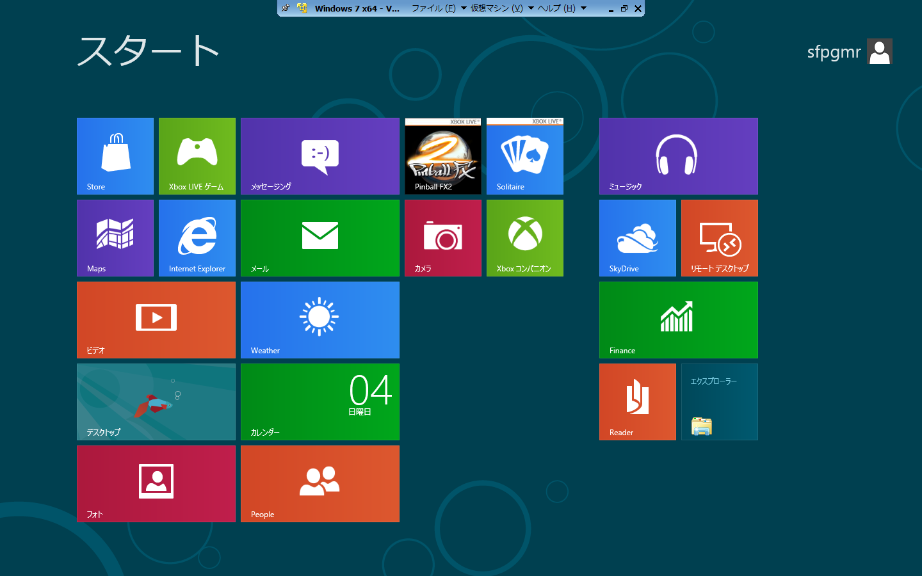The height and width of the screenshot is (576, 922).
Task: Open the People tile
Action: point(320,484)
